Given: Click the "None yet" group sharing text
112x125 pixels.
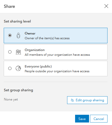Looking at the screenshot, I should 11,99.
